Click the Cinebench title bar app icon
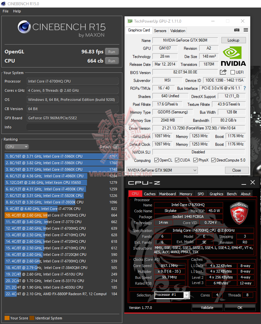Screen dimensions: 261x324 (3, 4)
